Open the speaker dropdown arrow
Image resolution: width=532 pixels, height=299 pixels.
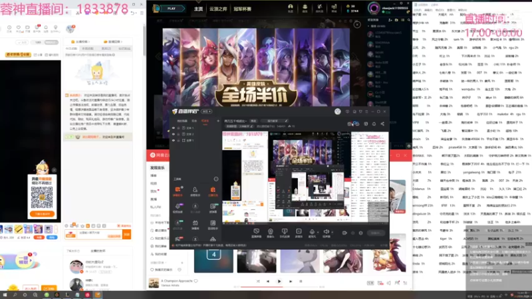332,232
